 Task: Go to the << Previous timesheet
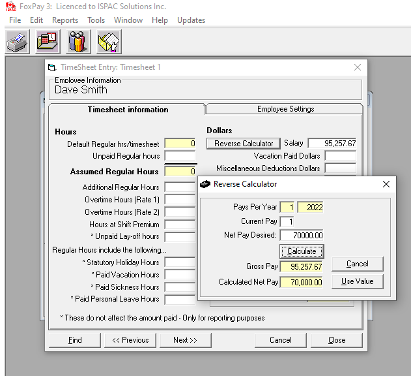click(130, 340)
